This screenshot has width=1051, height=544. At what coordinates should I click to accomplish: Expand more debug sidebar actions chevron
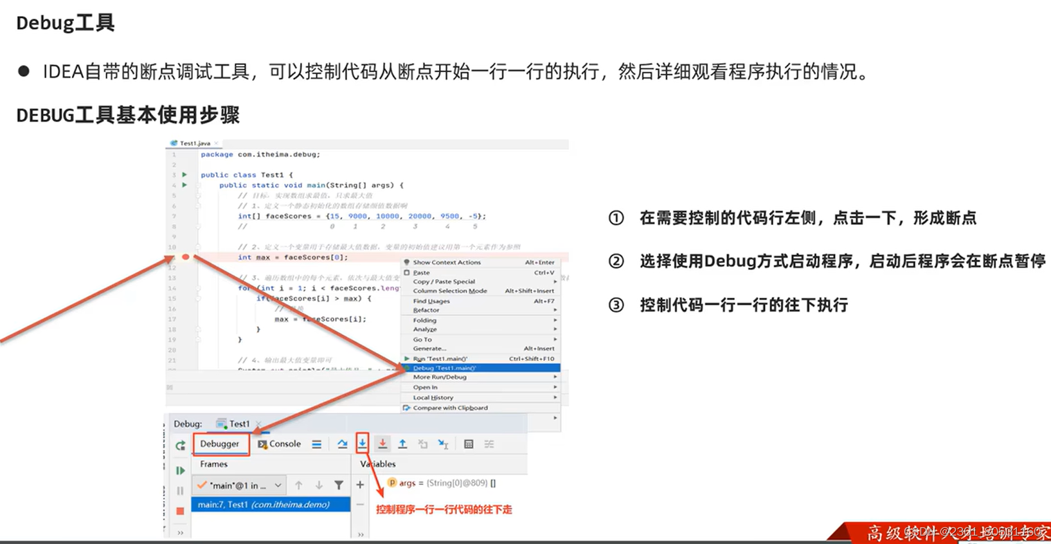coord(181,532)
